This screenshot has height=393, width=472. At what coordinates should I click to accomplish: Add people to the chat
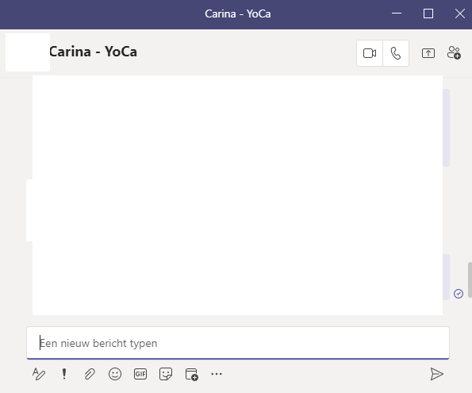pos(454,52)
